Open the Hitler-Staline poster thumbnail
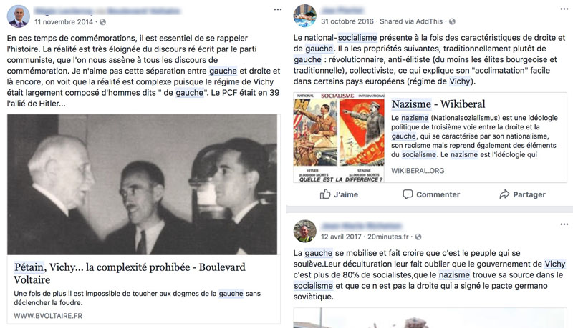This screenshot has height=328, width=573. coord(339,138)
